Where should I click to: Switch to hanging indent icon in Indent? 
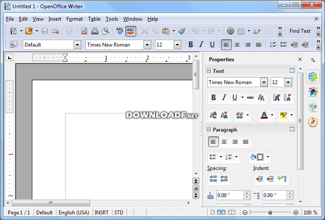click(x=282, y=178)
